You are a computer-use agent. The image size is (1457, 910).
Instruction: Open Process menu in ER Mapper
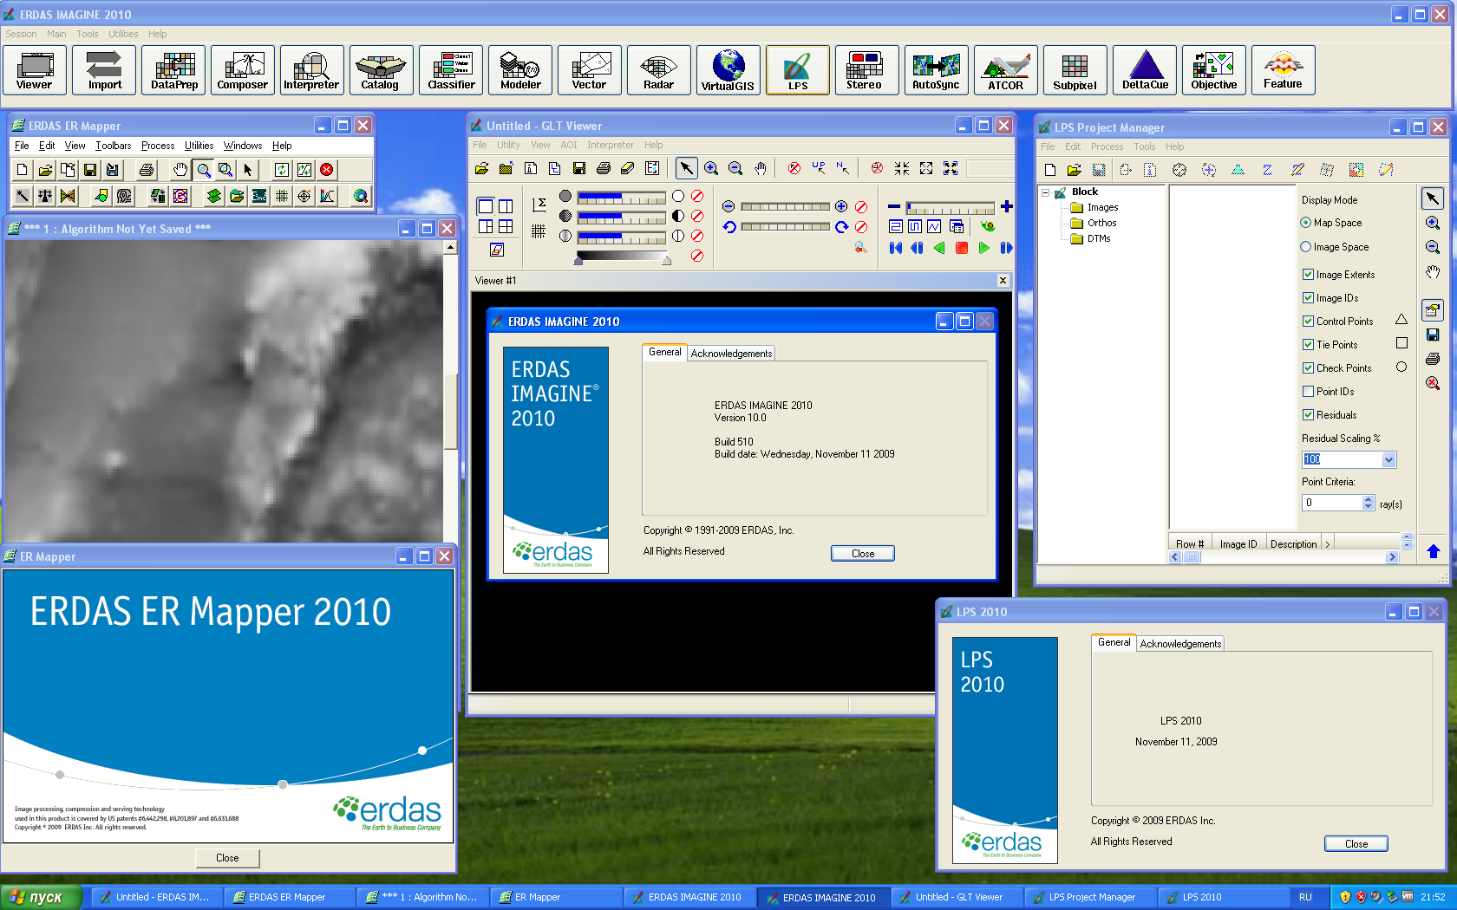click(x=158, y=146)
